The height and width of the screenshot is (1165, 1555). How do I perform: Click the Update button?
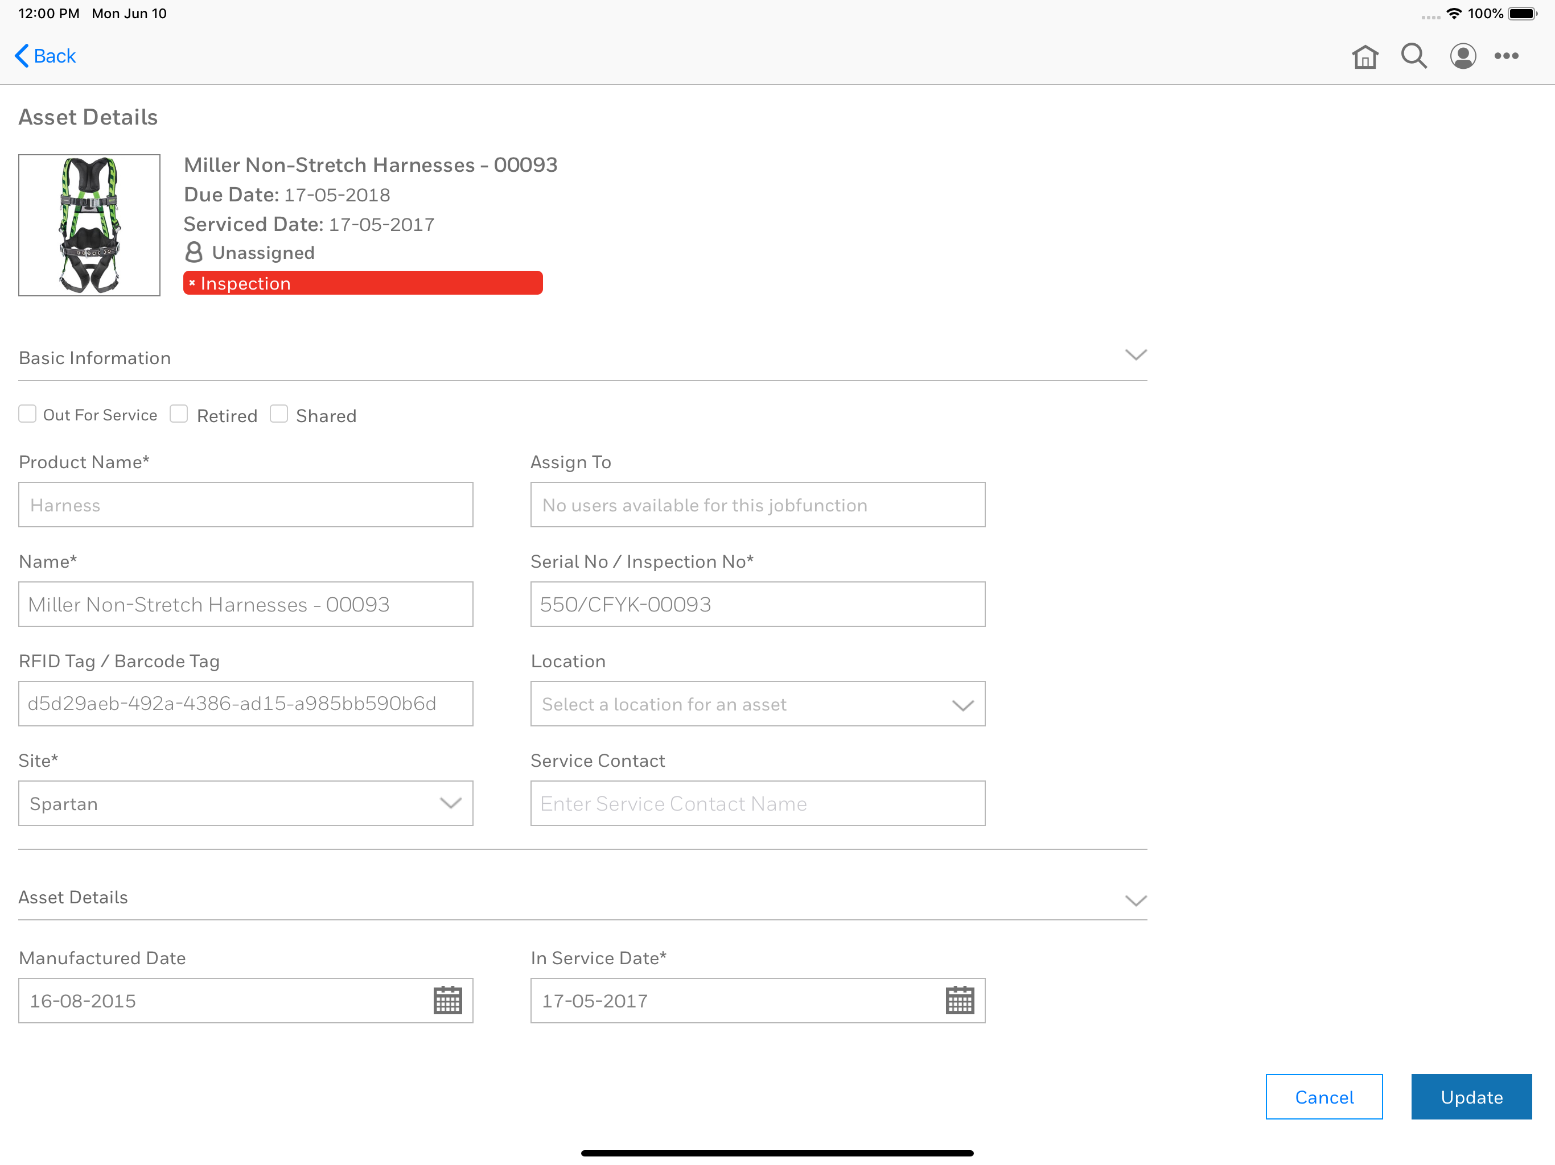pyautogui.click(x=1471, y=1097)
